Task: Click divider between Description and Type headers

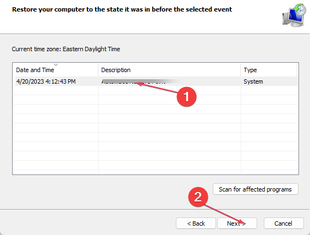Action: point(241,70)
